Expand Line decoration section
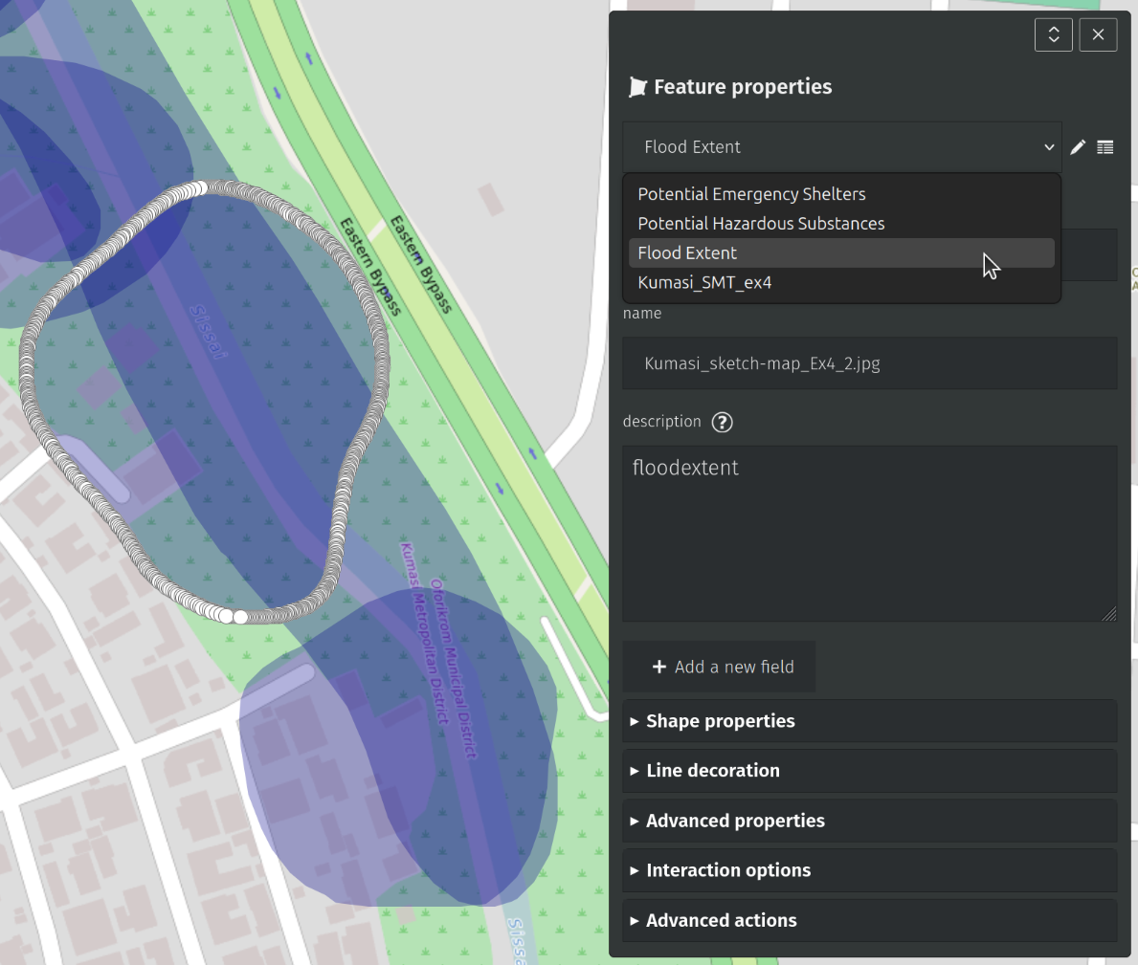The width and height of the screenshot is (1138, 965). tap(712, 771)
